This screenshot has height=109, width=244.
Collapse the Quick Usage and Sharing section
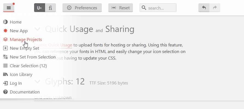click(37, 29)
